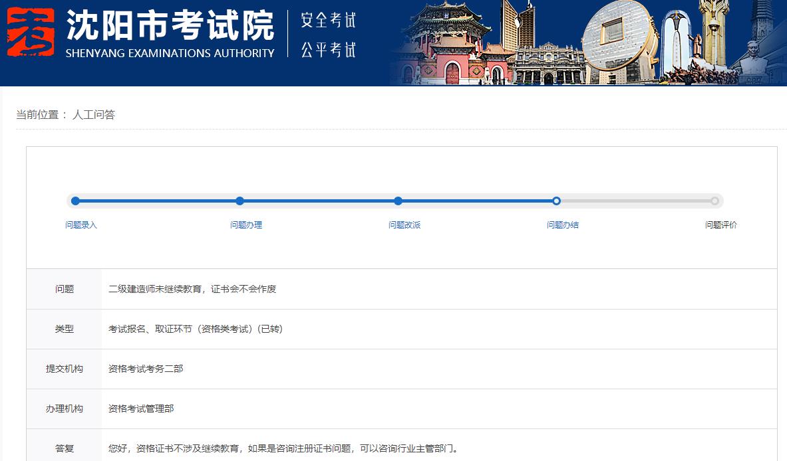Viewport: 787px width, 461px height.
Task: Select the question text about 二级建造师 continuing education
Action: (192, 289)
